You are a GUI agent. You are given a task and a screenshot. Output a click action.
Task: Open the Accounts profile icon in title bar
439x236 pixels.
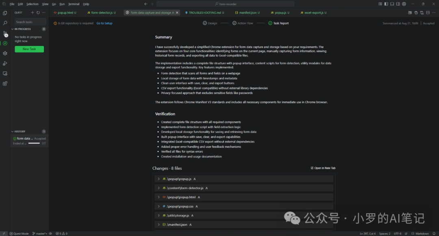[404, 4]
